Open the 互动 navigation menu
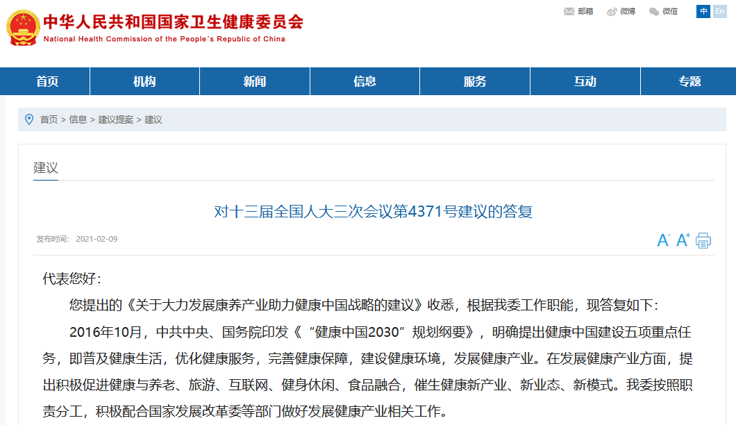This screenshot has height=425, width=736. pyautogui.click(x=585, y=81)
